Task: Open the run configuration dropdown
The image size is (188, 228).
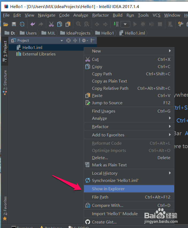Action: pos(125,24)
